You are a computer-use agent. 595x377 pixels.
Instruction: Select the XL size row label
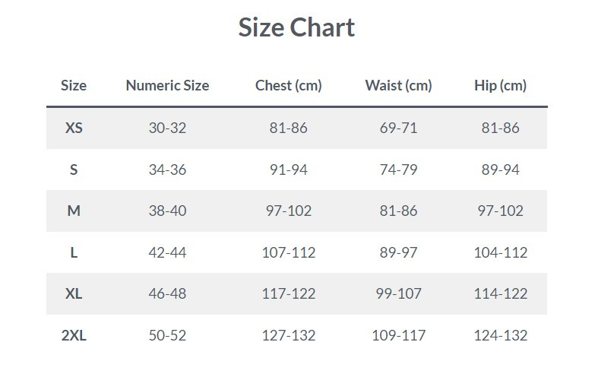(x=74, y=293)
